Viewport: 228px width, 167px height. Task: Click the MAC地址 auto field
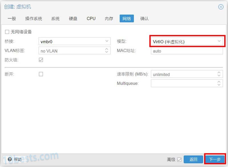[x=187, y=51]
